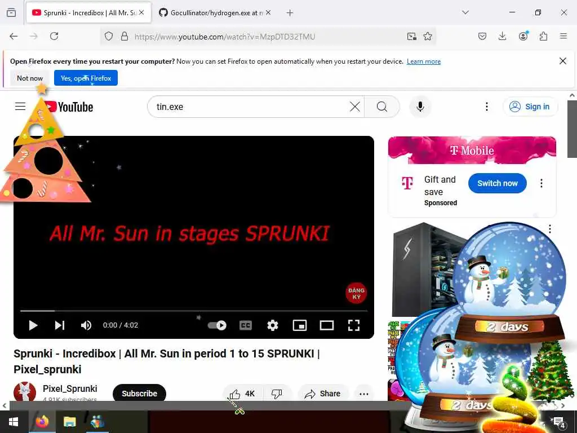Click the Not now button

pos(30,78)
